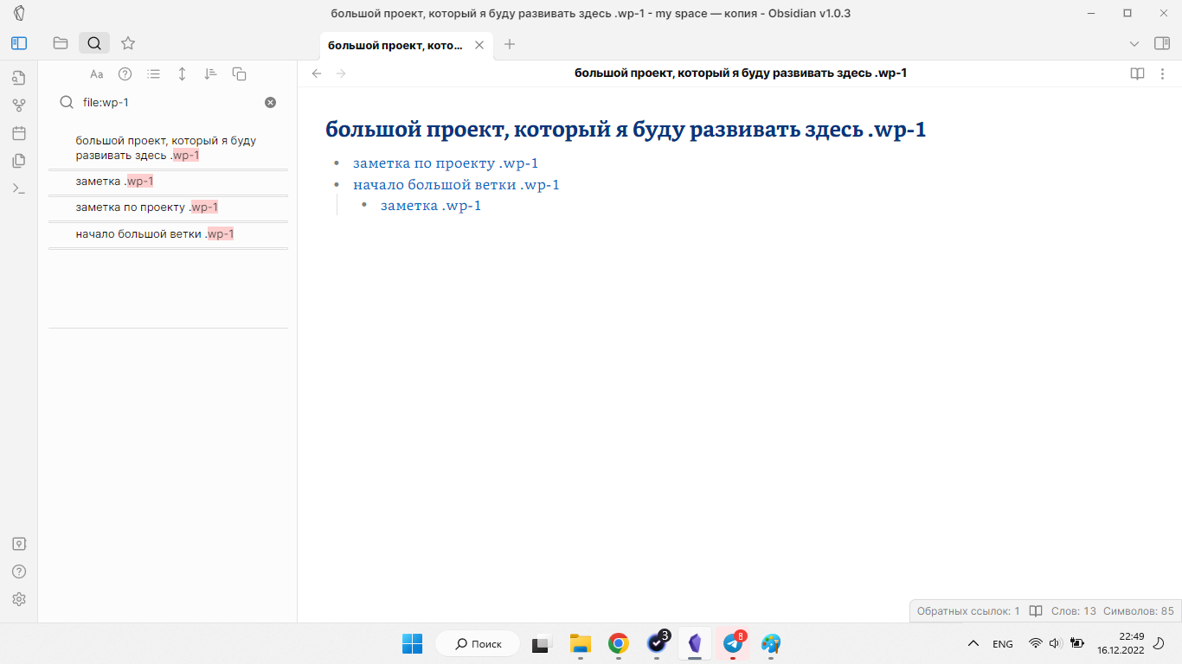The width and height of the screenshot is (1182, 664).
Task: Open result начало большой ветки .wp-1
Action: [168, 234]
